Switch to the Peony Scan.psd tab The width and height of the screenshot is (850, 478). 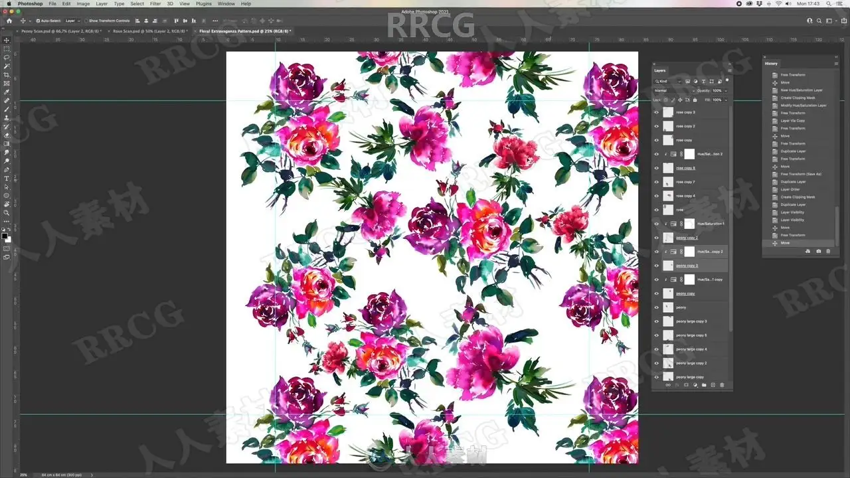60,31
